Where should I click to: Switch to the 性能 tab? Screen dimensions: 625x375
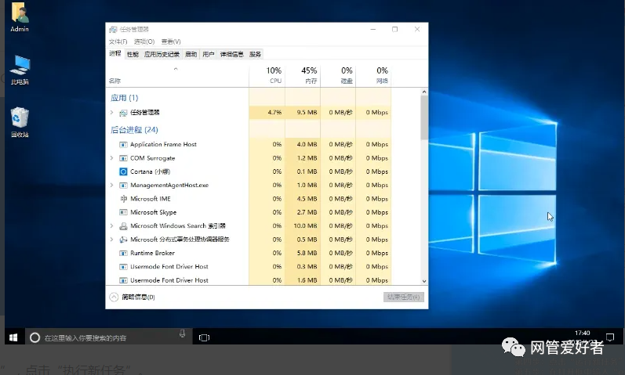point(133,54)
